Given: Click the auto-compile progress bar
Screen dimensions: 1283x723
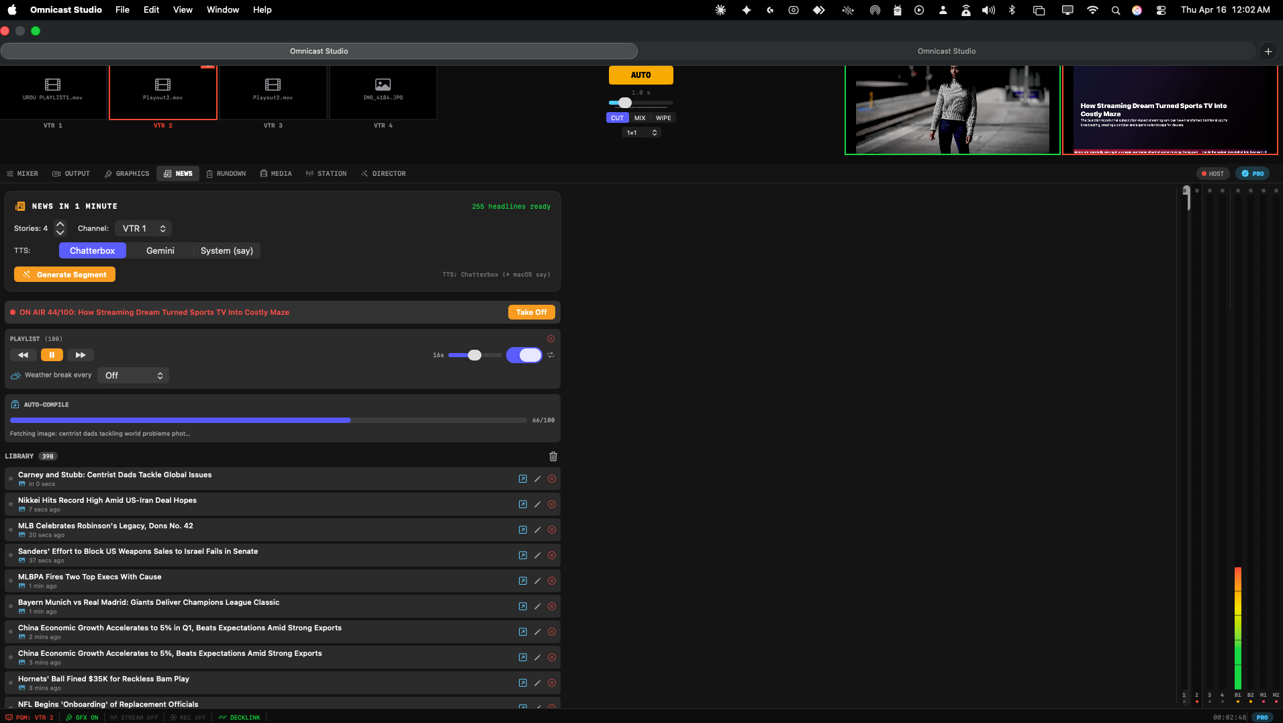Looking at the screenshot, I should (269, 420).
